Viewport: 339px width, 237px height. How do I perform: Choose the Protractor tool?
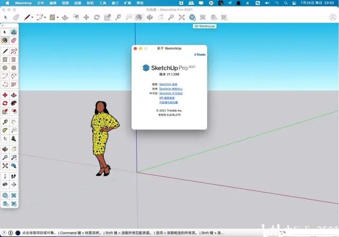point(5,130)
